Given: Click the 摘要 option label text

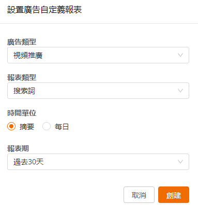Looking at the screenshot, I should pos(27,127).
